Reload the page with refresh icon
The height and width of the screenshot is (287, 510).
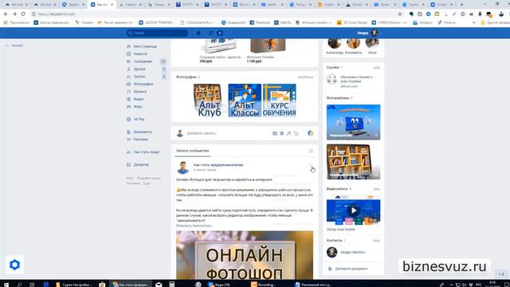click(x=23, y=14)
